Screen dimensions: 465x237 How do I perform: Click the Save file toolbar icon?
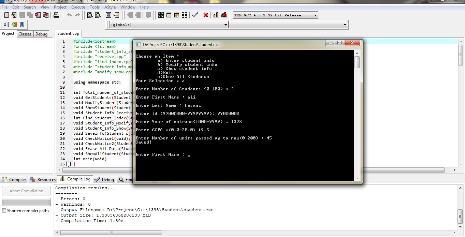point(22,15)
